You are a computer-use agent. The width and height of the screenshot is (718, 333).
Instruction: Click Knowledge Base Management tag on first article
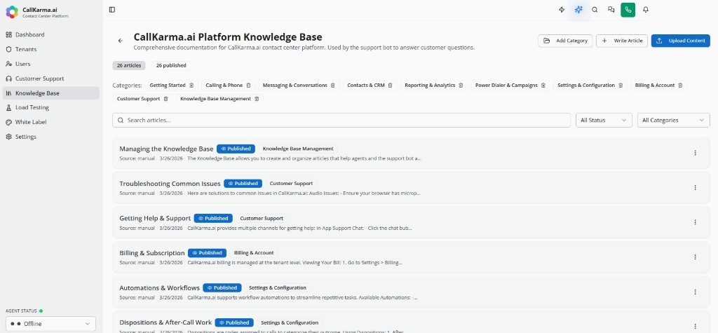point(298,149)
